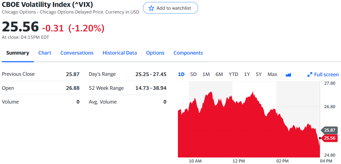Viewport: 341px width, 164px height.
Task: Click the star icon in Add to watchlist
Action: pyautogui.click(x=151, y=8)
